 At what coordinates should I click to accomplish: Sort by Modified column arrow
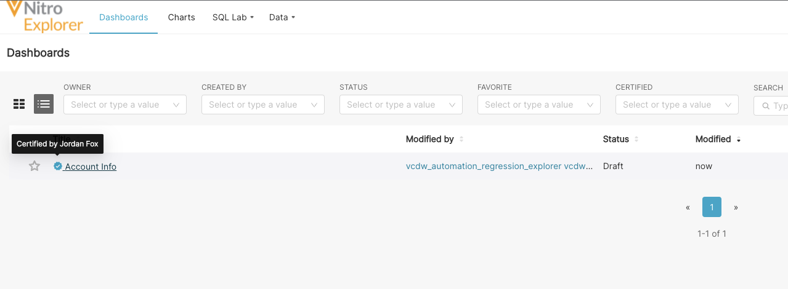pyautogui.click(x=739, y=140)
